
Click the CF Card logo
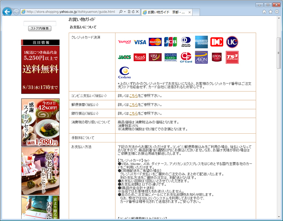[186, 57]
